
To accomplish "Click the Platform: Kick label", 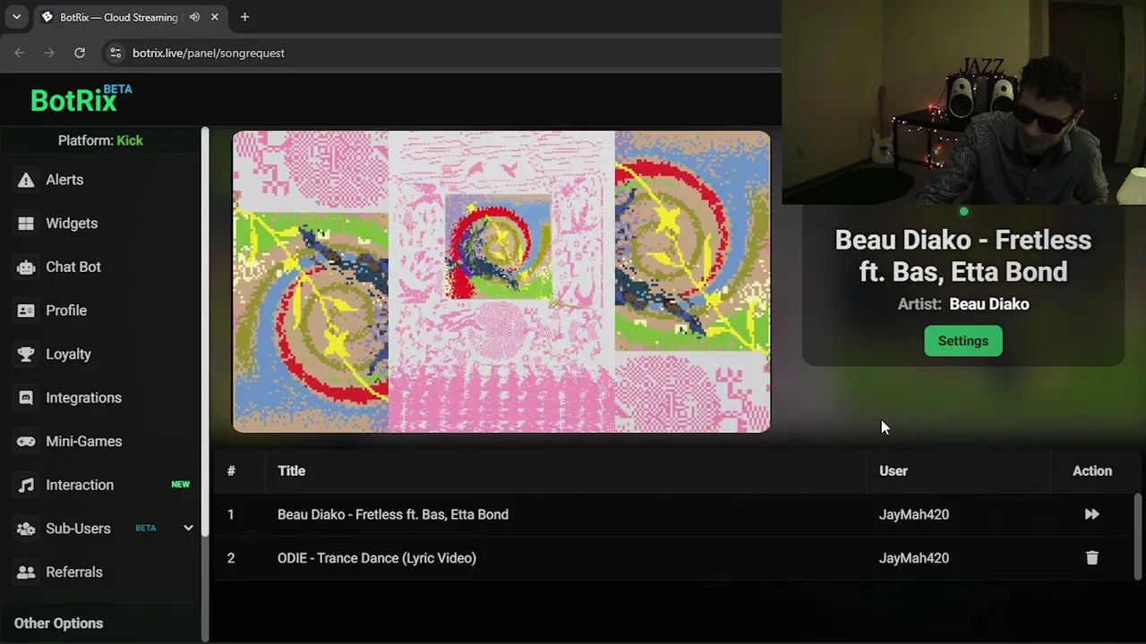I will (100, 140).
